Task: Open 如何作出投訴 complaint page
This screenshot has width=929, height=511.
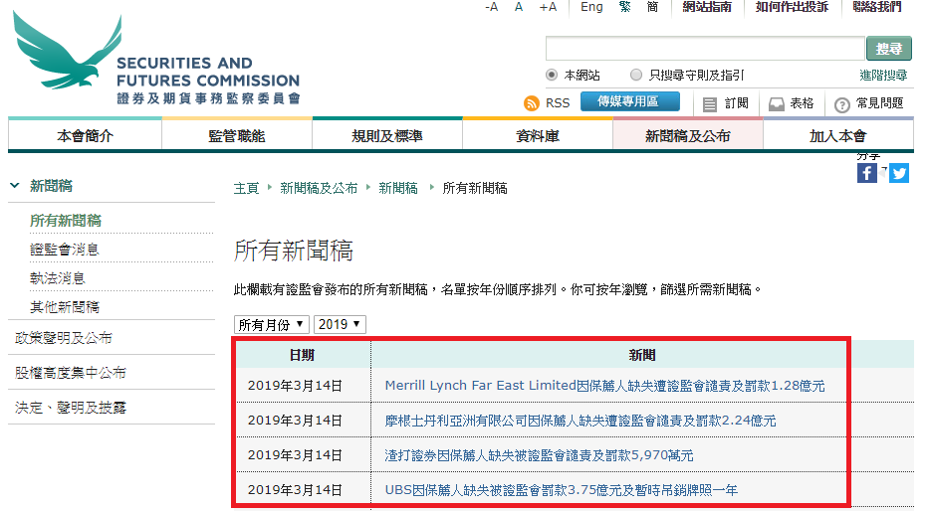Action: click(x=793, y=7)
